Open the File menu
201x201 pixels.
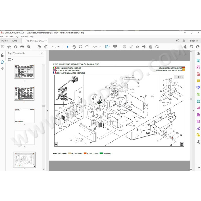point(1,36)
